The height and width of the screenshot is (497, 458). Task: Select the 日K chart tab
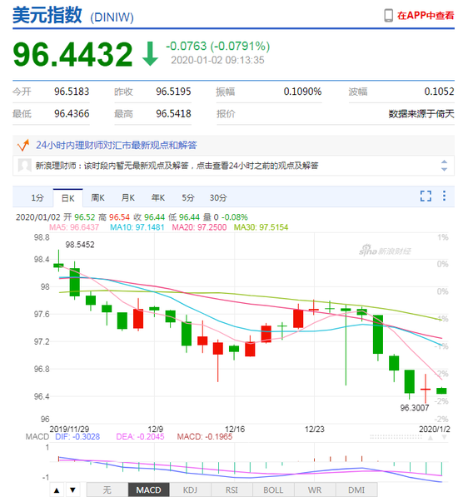[67, 198]
